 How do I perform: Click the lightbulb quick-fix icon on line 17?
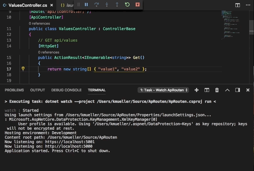coord(23,69)
